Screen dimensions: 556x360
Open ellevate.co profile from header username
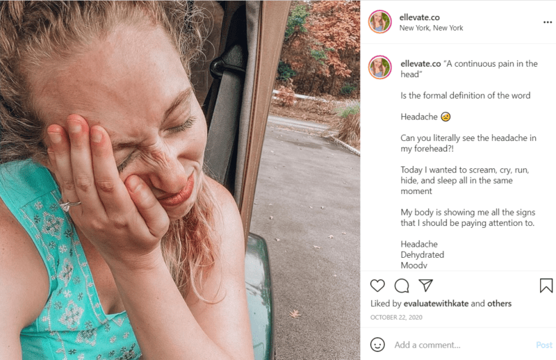pyautogui.click(x=420, y=17)
